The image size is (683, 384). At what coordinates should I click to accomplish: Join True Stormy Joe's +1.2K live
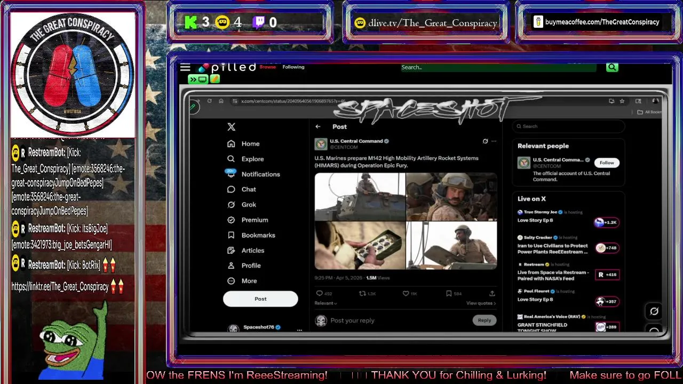click(607, 222)
